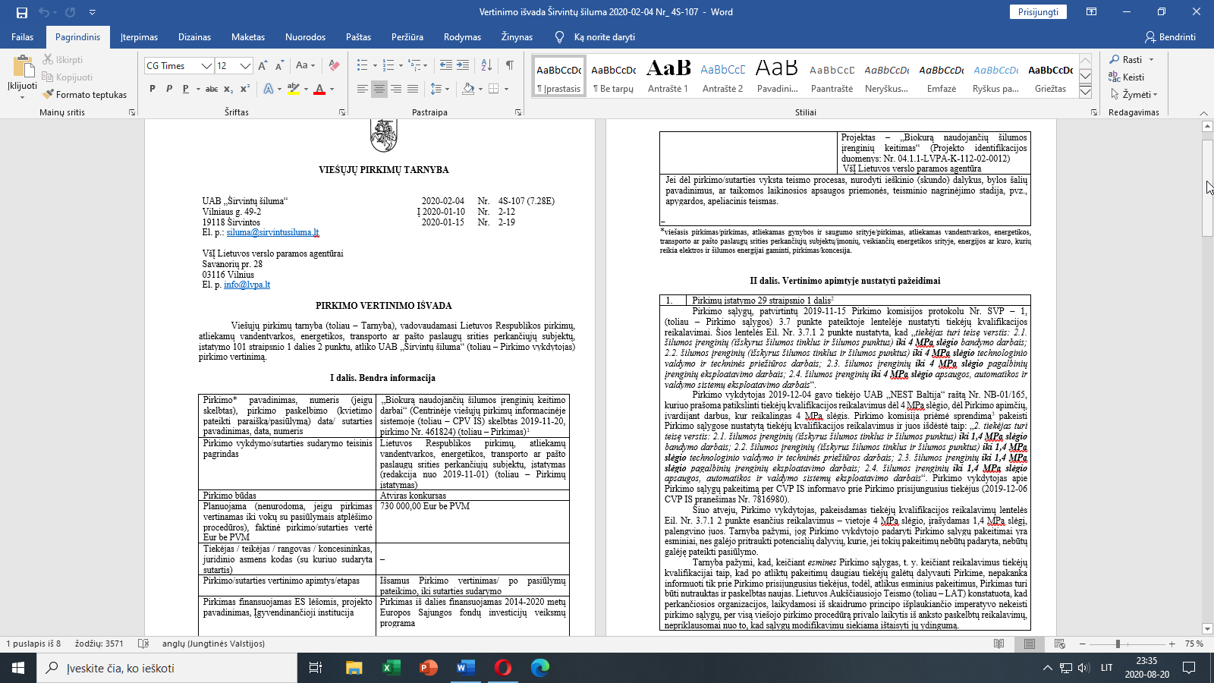The width and height of the screenshot is (1214, 683).
Task: Click the superscript icon
Action: coord(245,89)
